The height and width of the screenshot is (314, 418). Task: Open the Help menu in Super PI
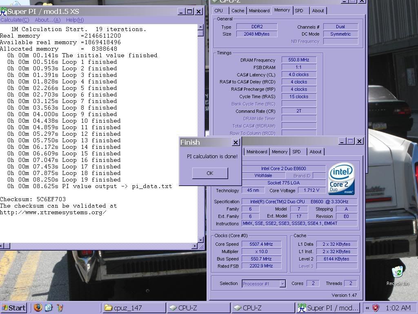tap(75, 20)
